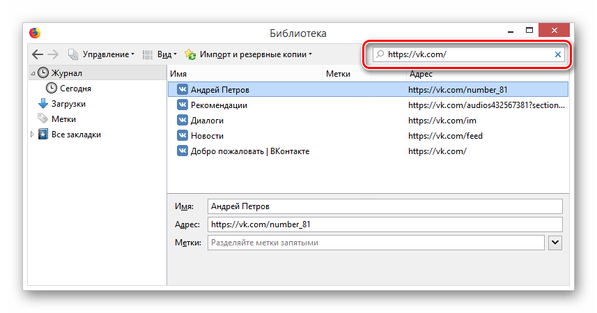Click the Метки tags input field
The width and height of the screenshot is (597, 313).
coord(375,242)
